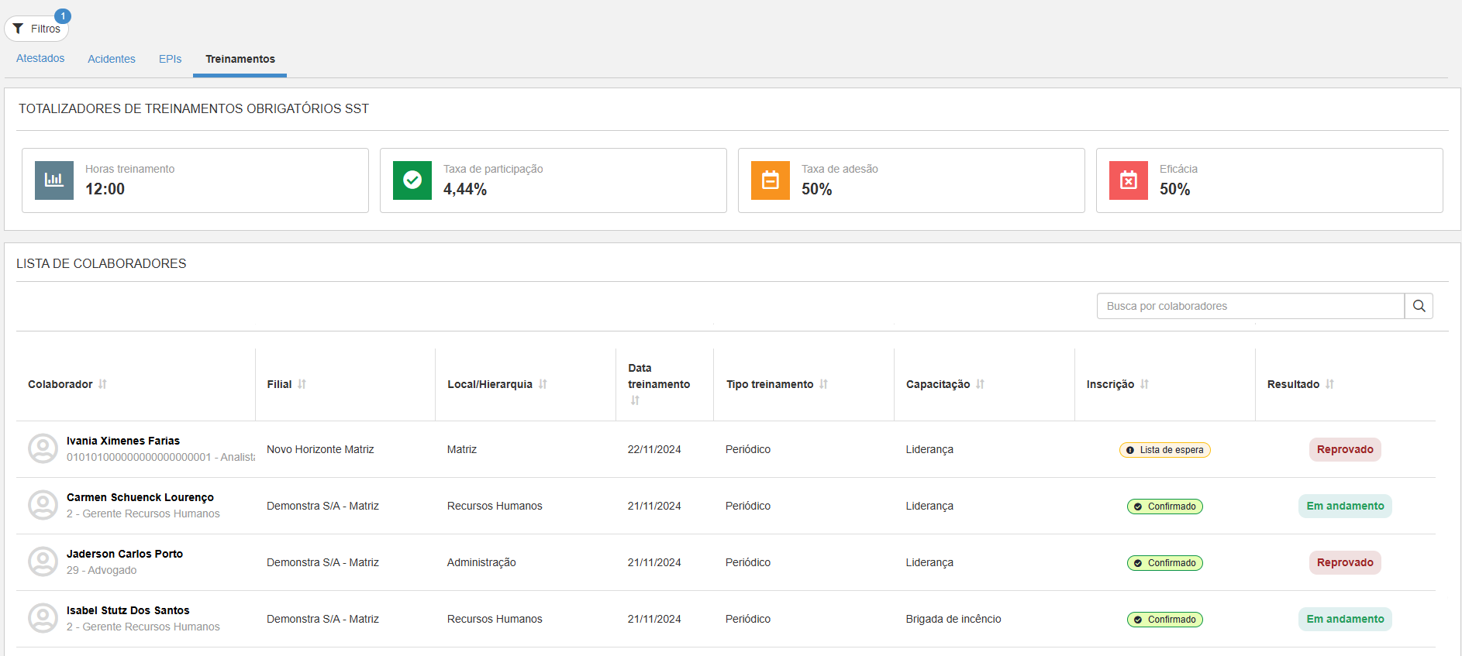Sort the list by Inscrição

pos(1144,384)
